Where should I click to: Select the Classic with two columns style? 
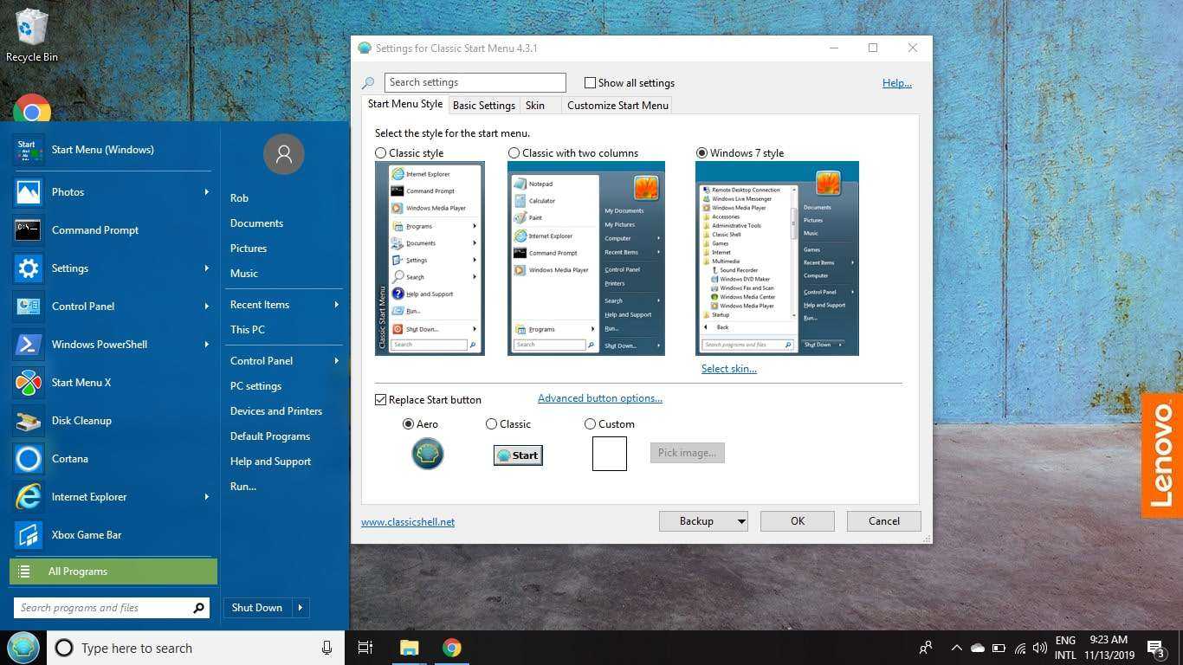point(514,153)
